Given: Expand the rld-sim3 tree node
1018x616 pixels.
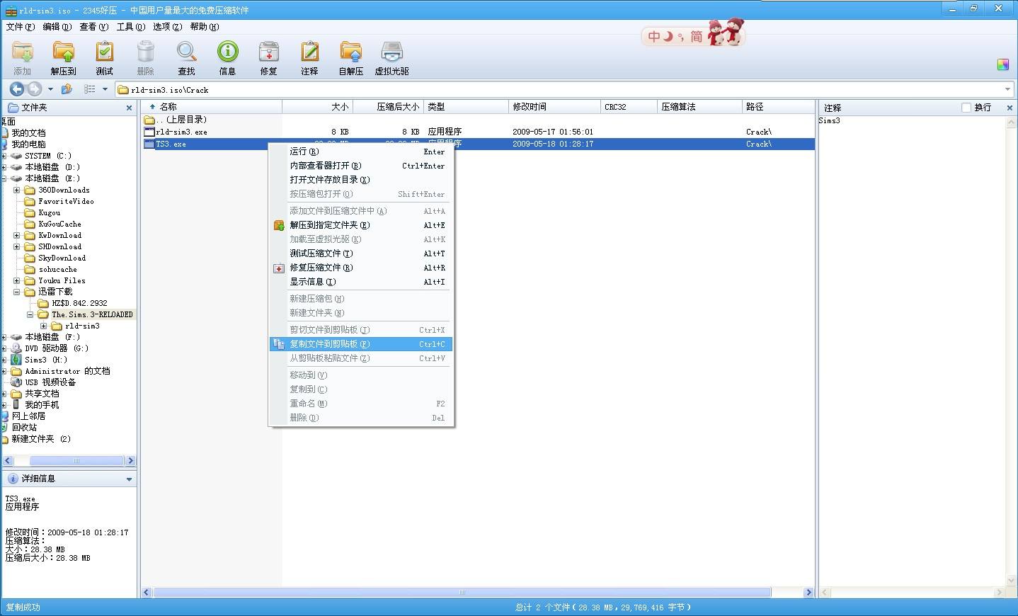Looking at the screenshot, I should pos(43,326).
